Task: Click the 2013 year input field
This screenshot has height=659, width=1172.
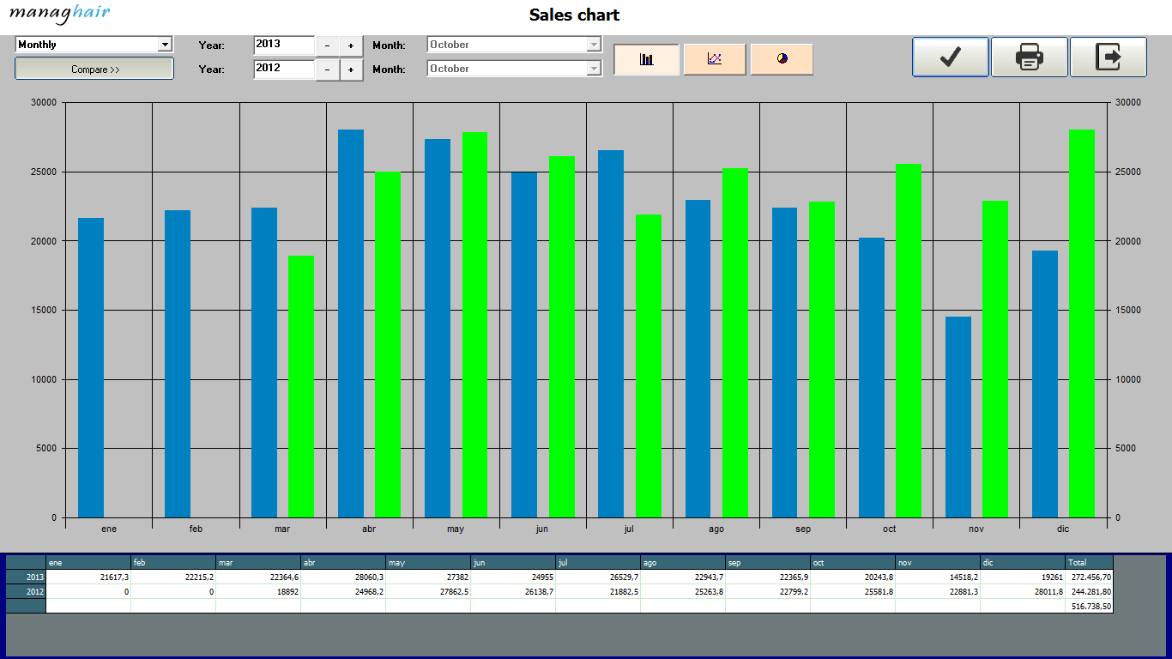Action: [284, 45]
